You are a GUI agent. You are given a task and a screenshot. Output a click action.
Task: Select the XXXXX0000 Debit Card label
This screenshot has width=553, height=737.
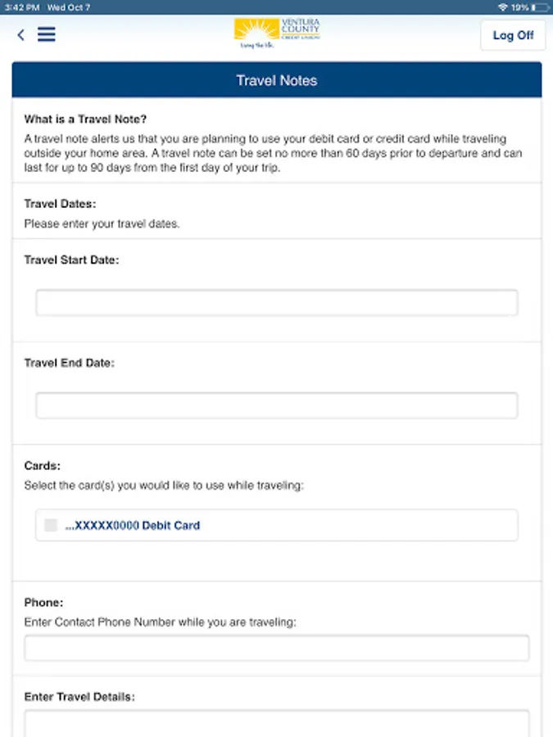coord(133,525)
